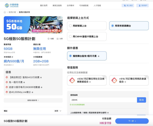Click the 網內500個/月 SMS value

pyautogui.click(x=14, y=61)
